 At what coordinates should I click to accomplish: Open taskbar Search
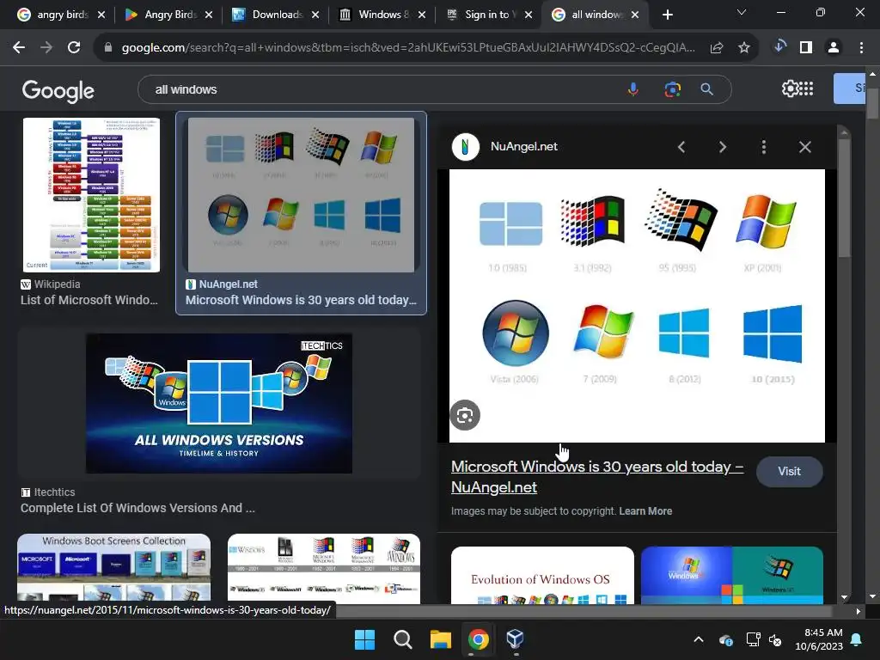click(x=402, y=639)
